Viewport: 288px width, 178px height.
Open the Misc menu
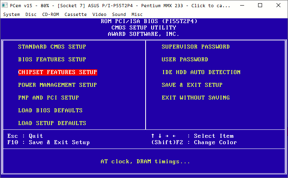(137, 14)
